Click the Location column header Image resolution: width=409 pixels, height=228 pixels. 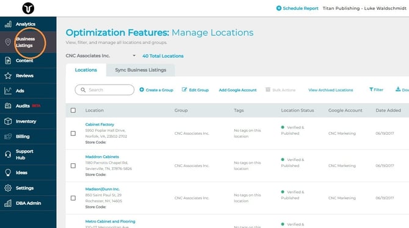(95, 110)
